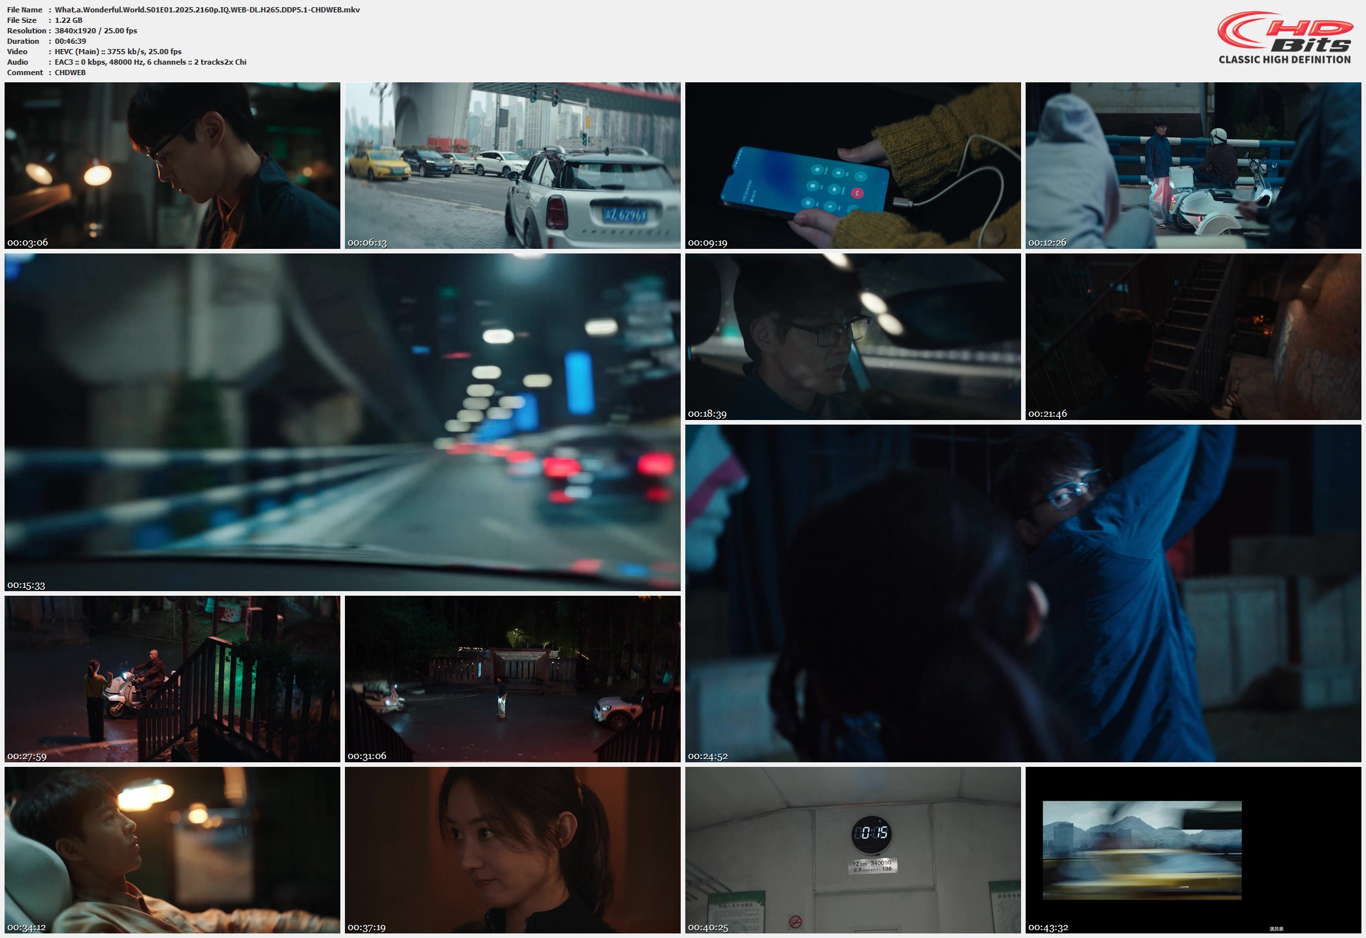Click the reclining man thumbnail 00:34:12
This screenshot has height=938, width=1366.
172,850
